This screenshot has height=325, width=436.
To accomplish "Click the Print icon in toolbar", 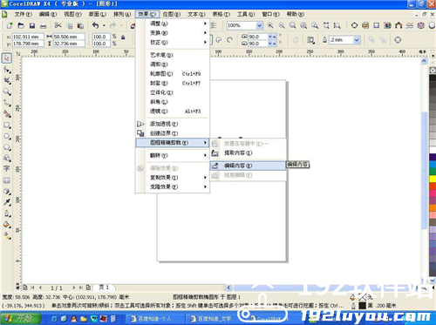I will (44, 25).
